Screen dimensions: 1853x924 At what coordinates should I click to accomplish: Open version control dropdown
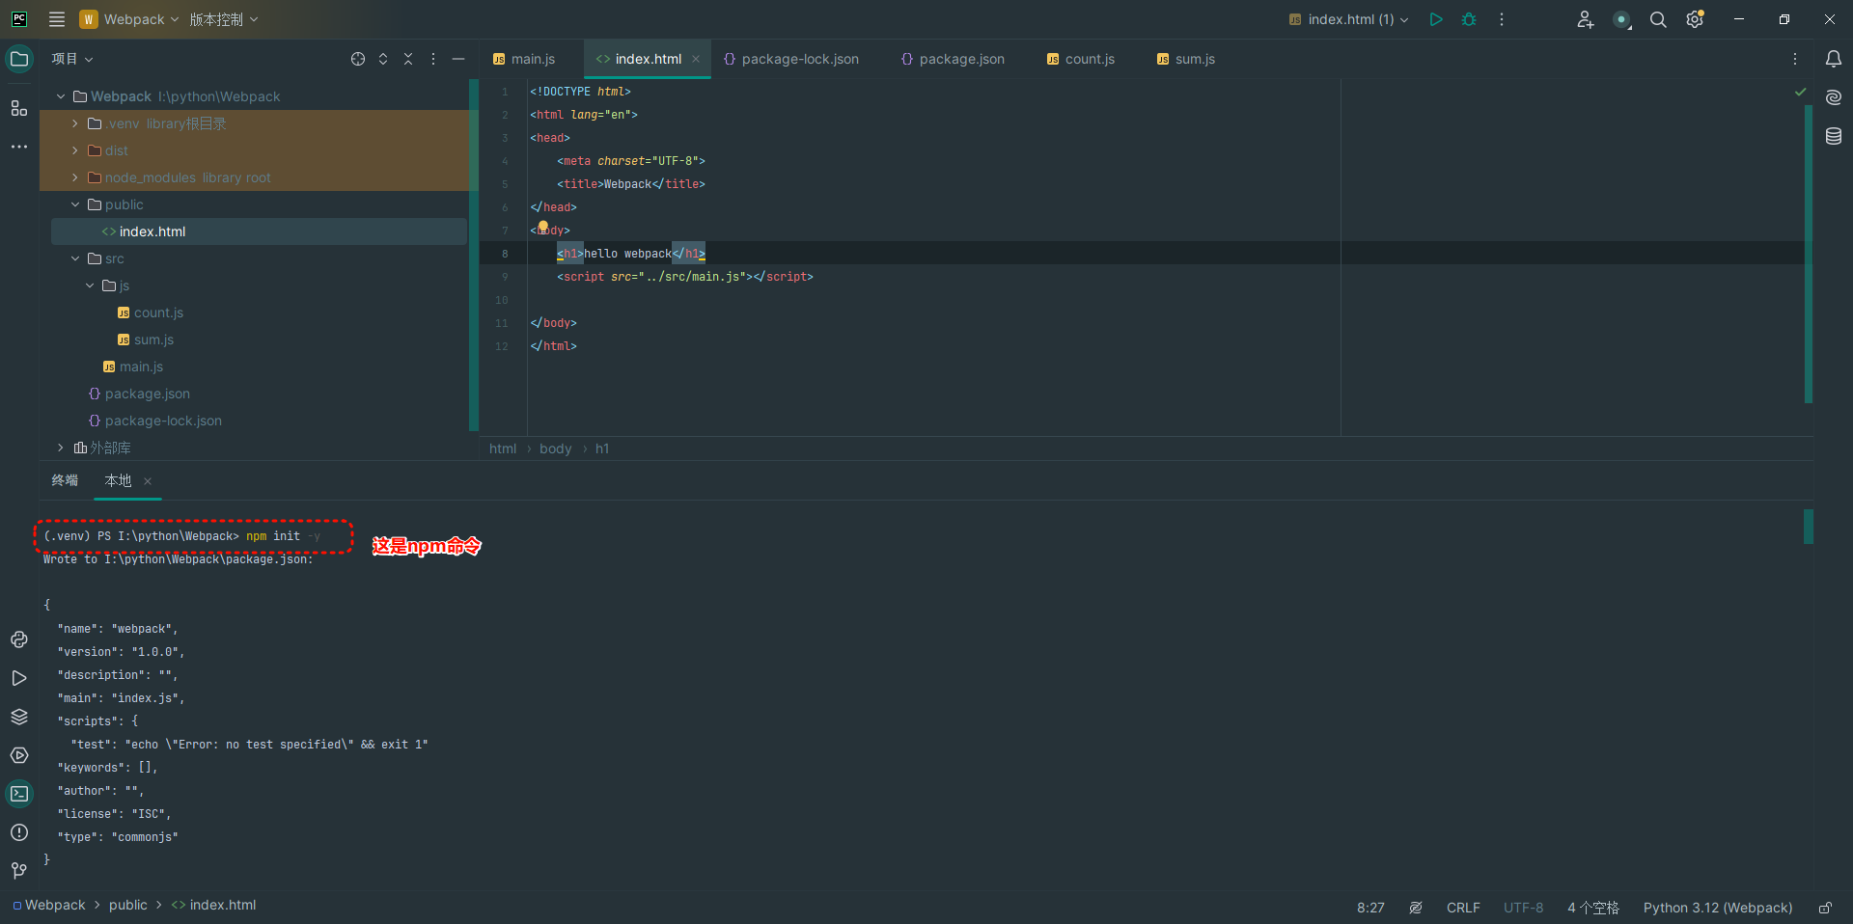224,19
